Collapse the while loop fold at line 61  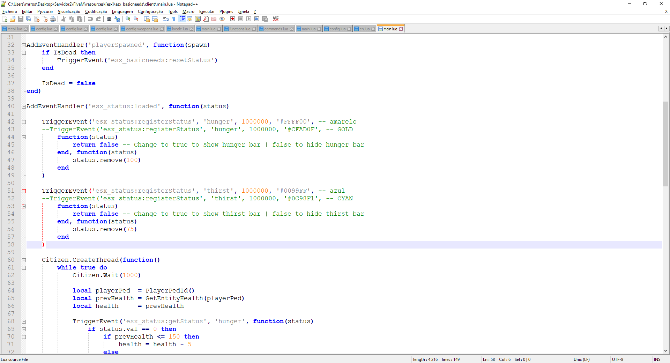[x=24, y=268]
